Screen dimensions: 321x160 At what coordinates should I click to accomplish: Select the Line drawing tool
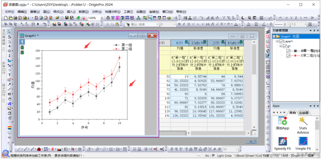9,89
